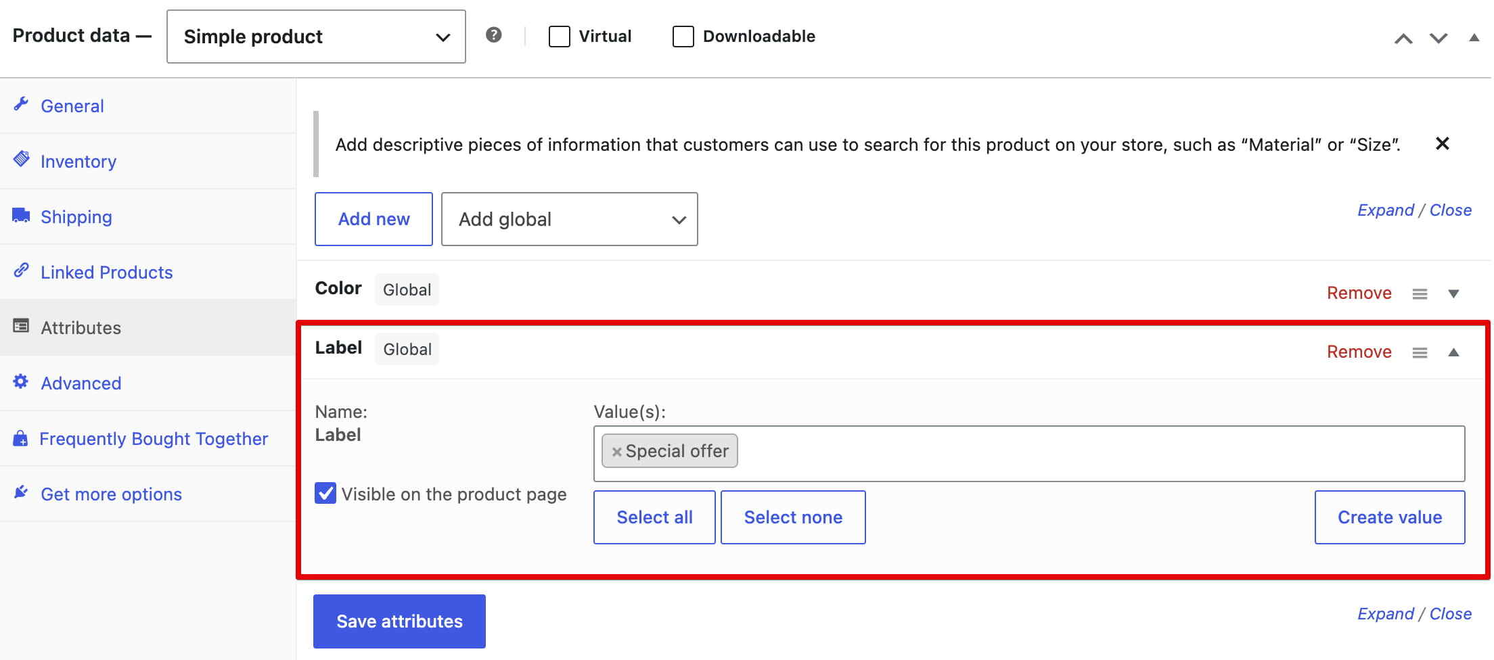Image resolution: width=1494 pixels, height=660 pixels.
Task: Click the Global badge next to Label
Action: [x=407, y=349]
